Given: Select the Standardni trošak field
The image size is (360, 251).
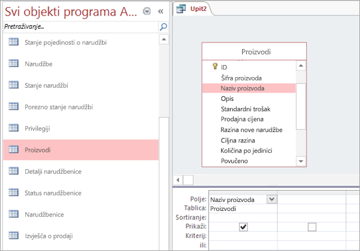Looking at the screenshot, I should pyautogui.click(x=249, y=109).
